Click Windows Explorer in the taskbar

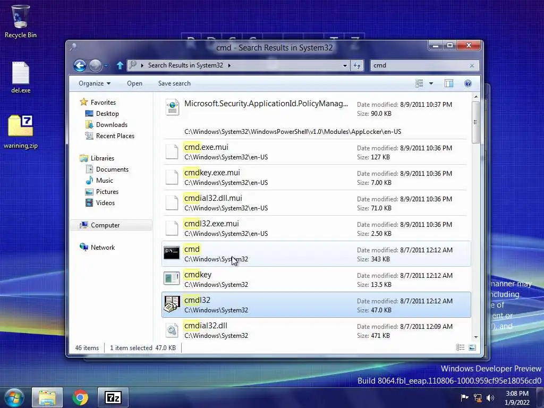(x=47, y=397)
